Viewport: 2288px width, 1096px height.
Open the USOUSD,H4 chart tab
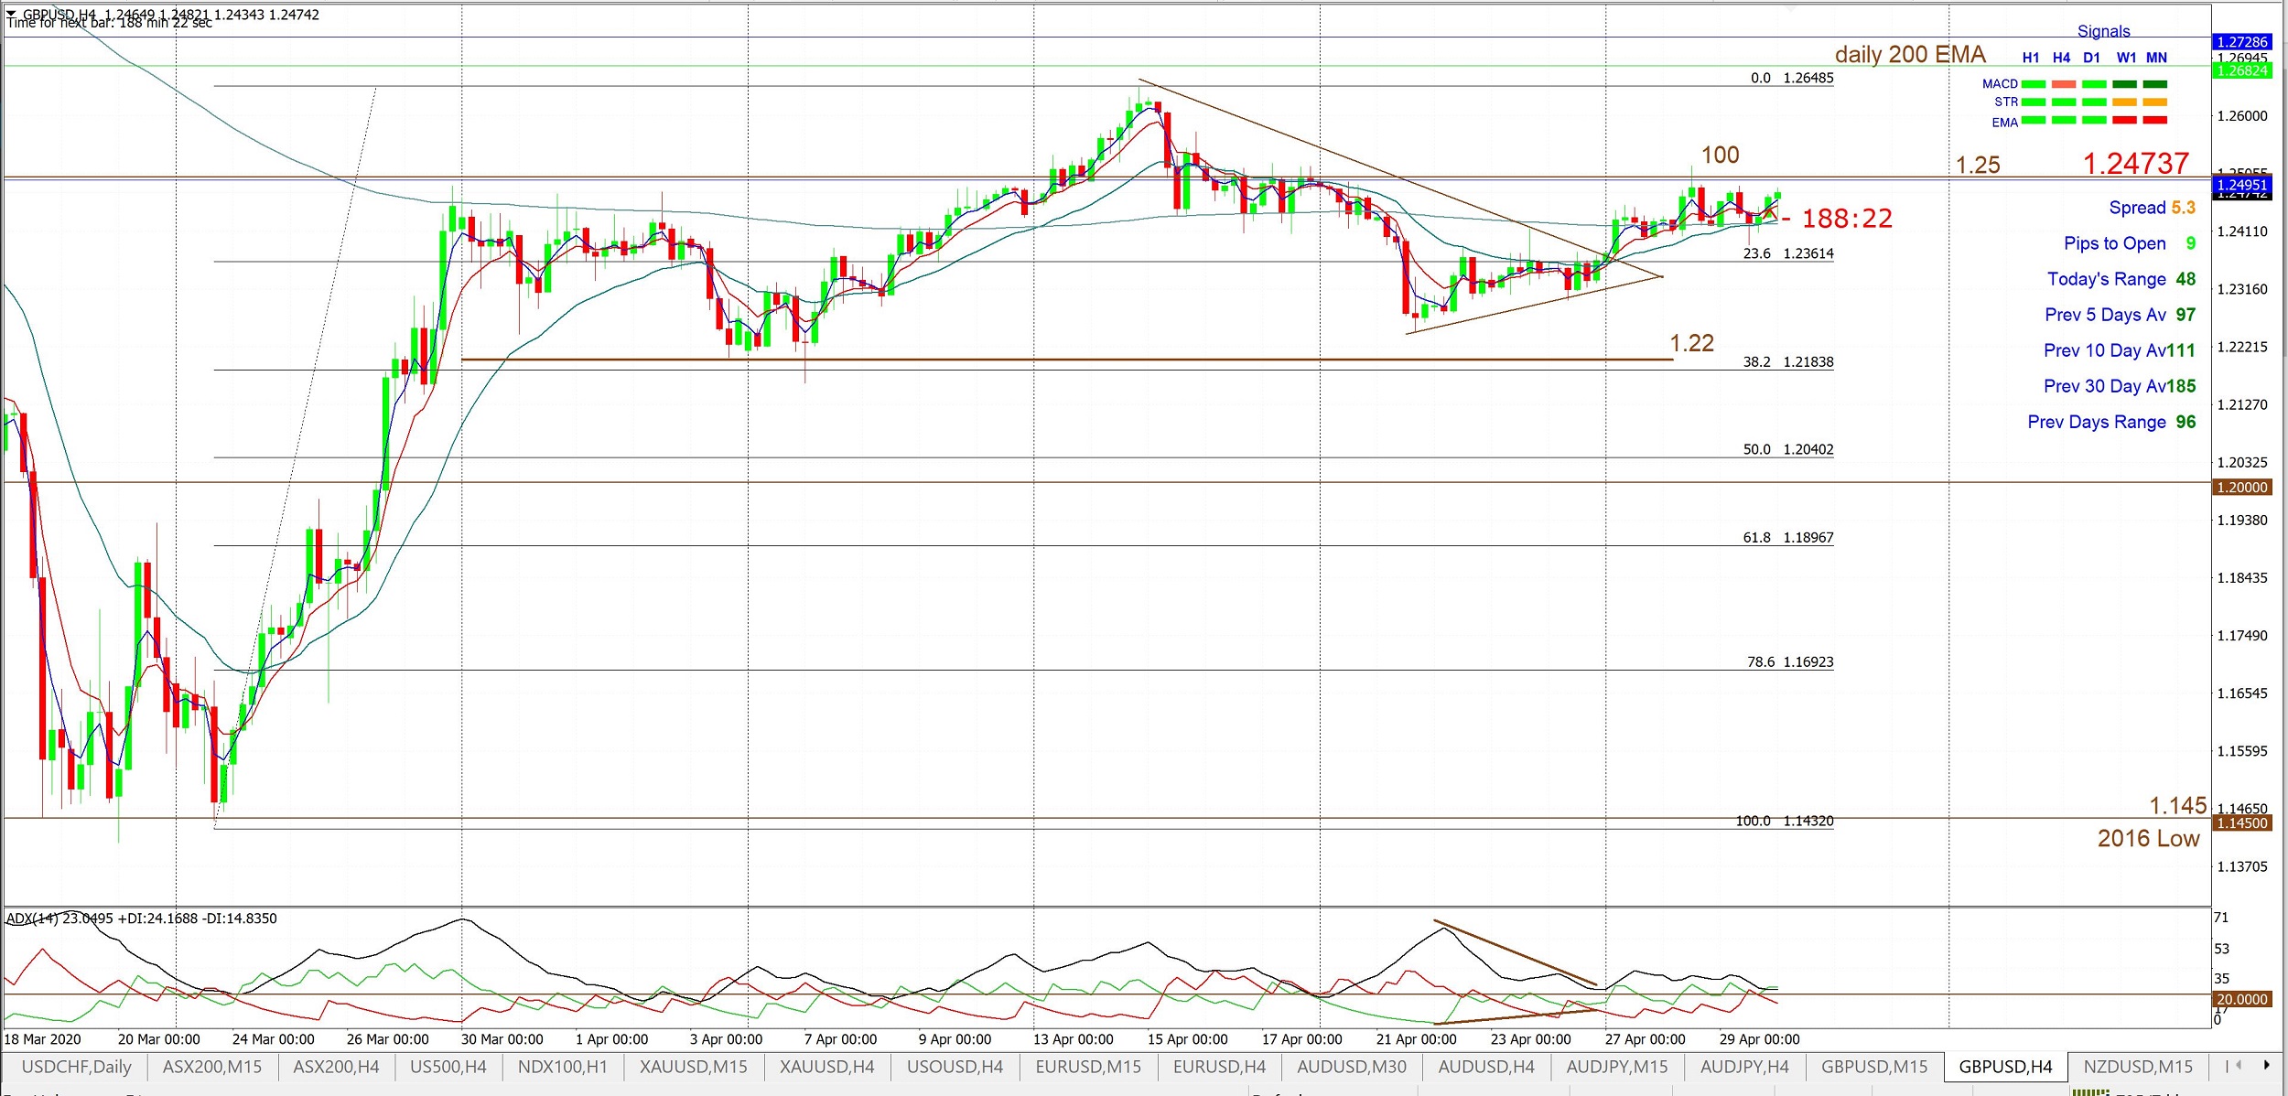[955, 1067]
